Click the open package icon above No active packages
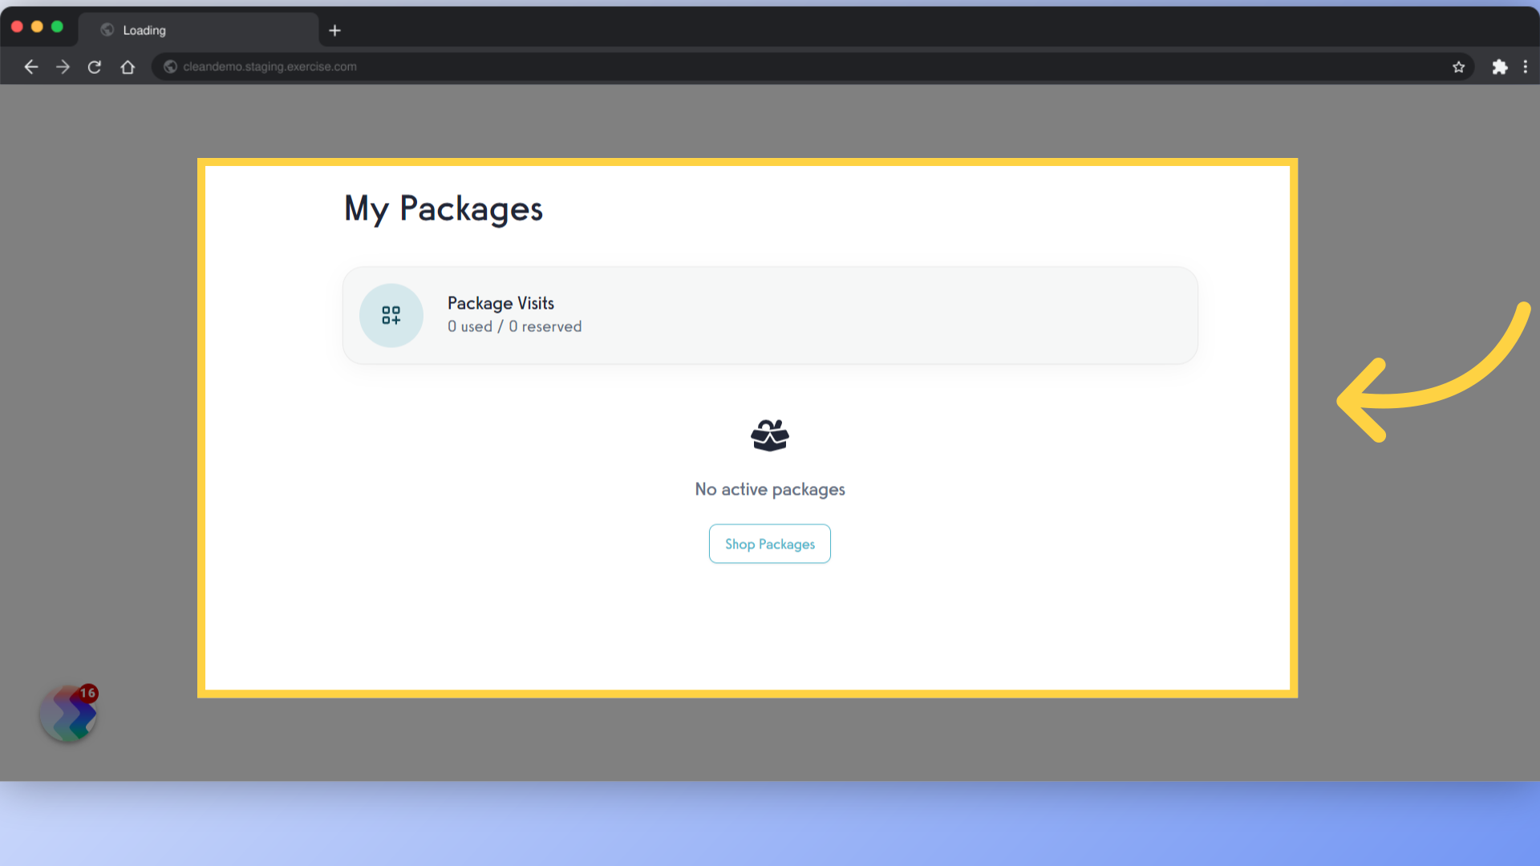The image size is (1540, 866). [x=769, y=435]
